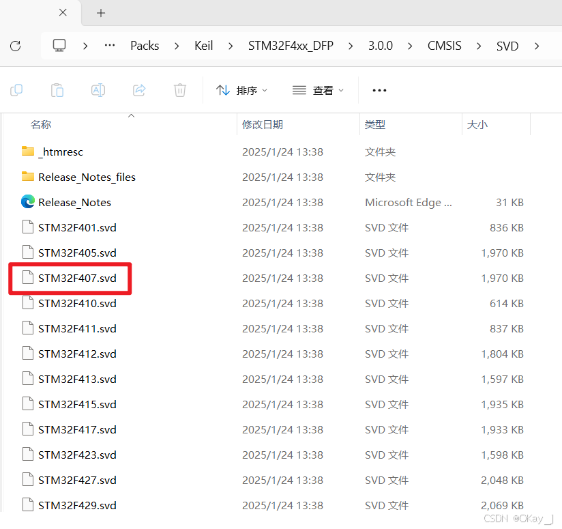The height and width of the screenshot is (529, 562).
Task: Click the file icon of STM32F429.svd
Action: point(28,504)
